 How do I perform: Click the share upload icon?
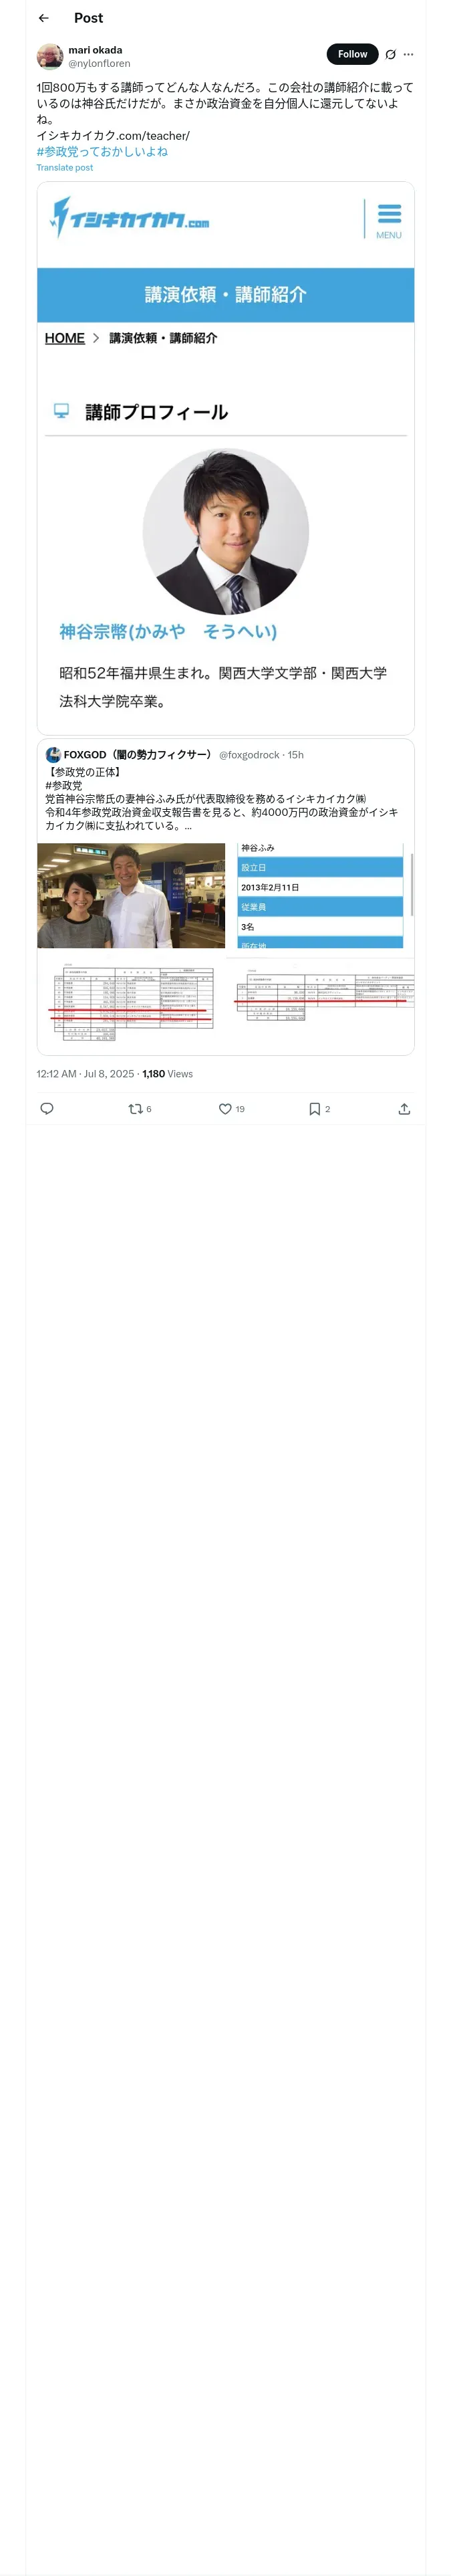(404, 1108)
